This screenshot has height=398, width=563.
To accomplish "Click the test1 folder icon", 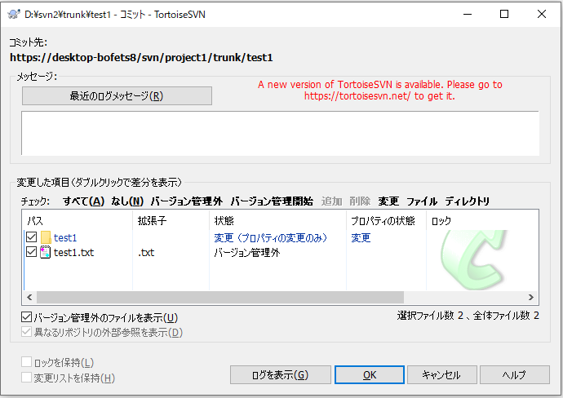I will coord(46,237).
